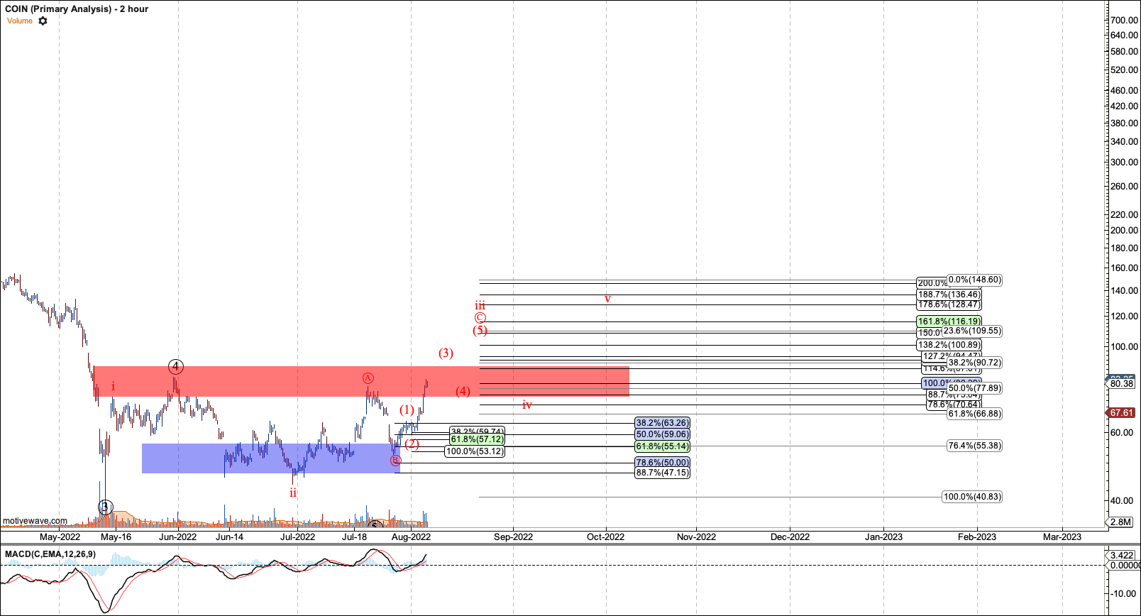The width and height of the screenshot is (1141, 616).
Task: Select the Jan-2023 date axis label
Action: [883, 537]
